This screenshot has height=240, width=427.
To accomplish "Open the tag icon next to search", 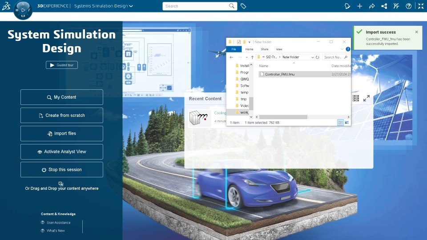I will pyautogui.click(x=243, y=6).
